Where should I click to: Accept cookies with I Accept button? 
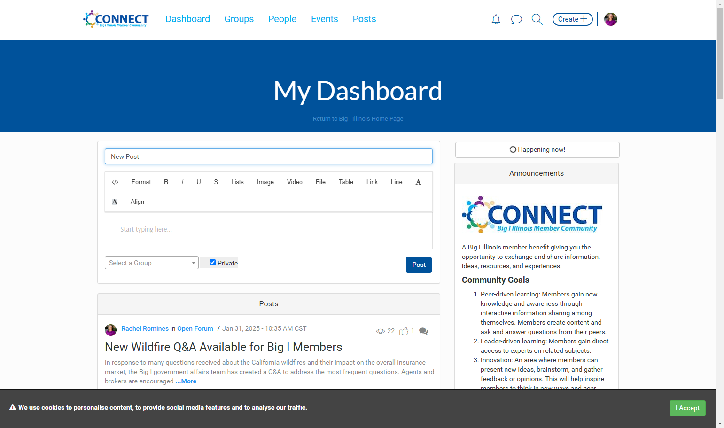[x=687, y=408]
